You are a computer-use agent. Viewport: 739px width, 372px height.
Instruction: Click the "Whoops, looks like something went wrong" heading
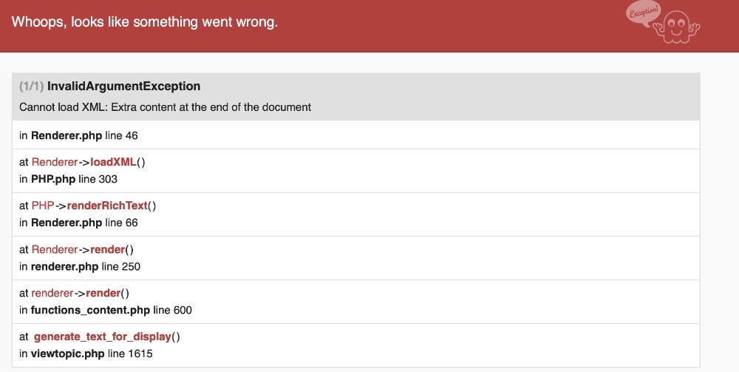tap(145, 21)
